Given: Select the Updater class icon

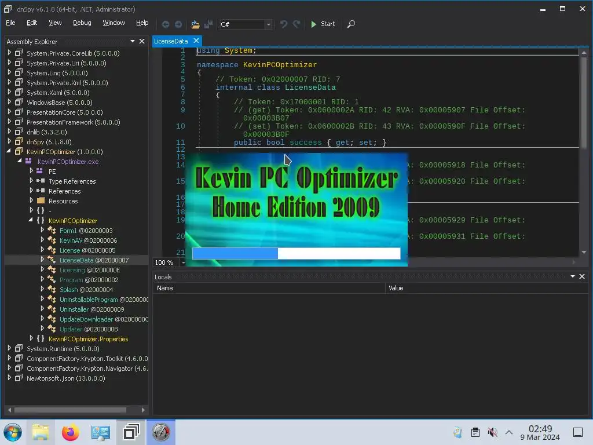Looking at the screenshot, I should tap(52, 329).
